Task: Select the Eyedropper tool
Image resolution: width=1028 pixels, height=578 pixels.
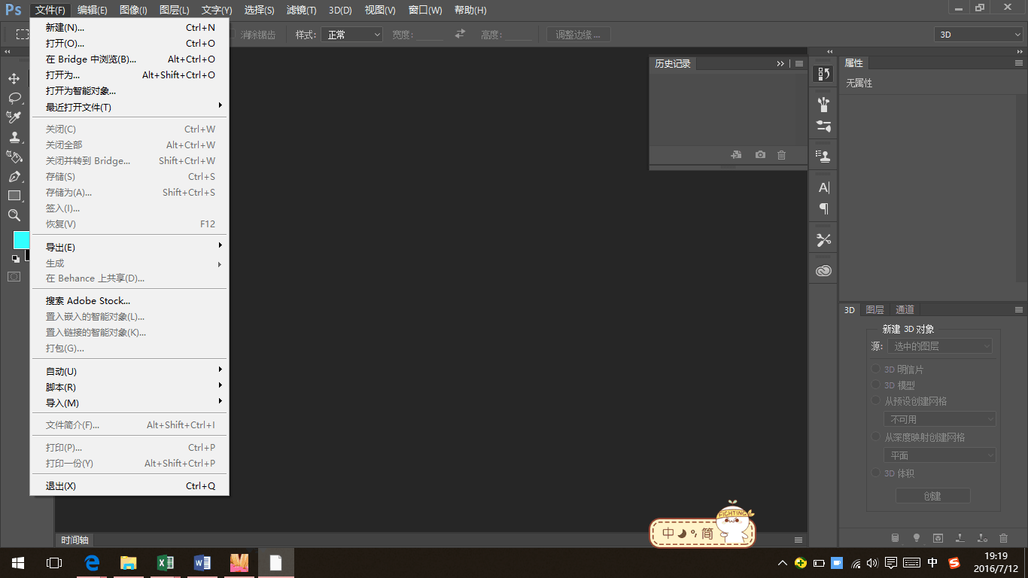Action: [x=14, y=117]
